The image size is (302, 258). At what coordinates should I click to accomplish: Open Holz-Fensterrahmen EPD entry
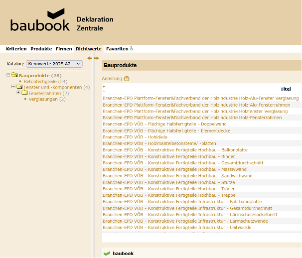192,118
